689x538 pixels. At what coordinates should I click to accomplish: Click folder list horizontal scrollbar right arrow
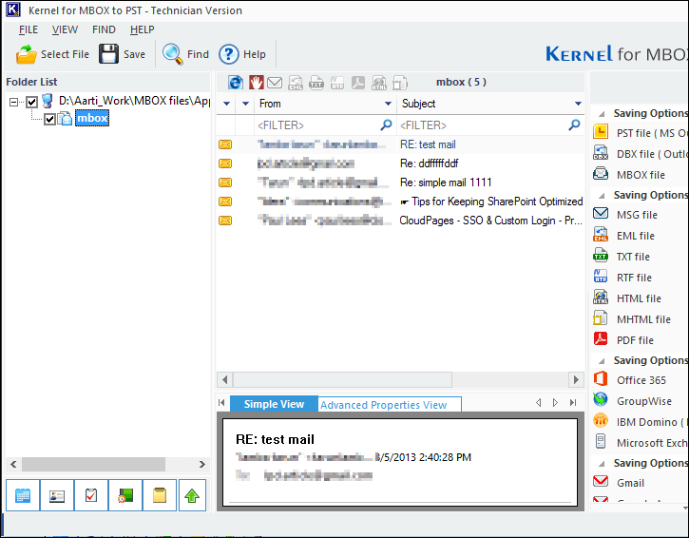(x=202, y=464)
